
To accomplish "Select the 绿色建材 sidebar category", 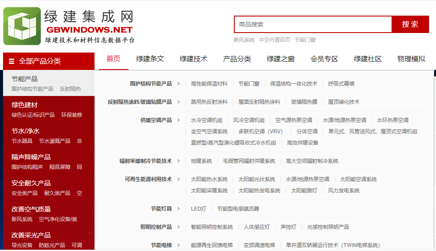I will tap(25, 105).
